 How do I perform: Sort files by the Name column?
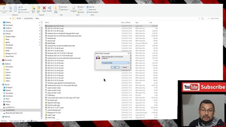47,23
